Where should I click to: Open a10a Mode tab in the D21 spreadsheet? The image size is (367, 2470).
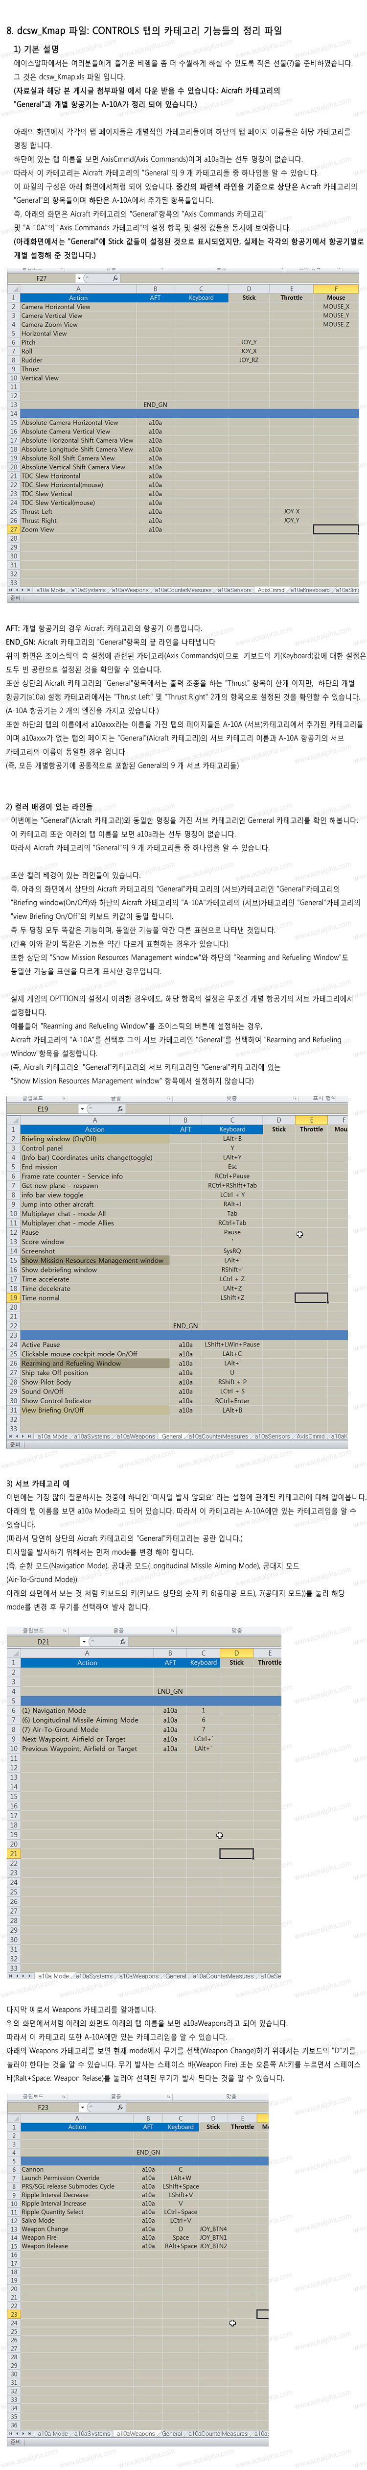click(x=53, y=1976)
